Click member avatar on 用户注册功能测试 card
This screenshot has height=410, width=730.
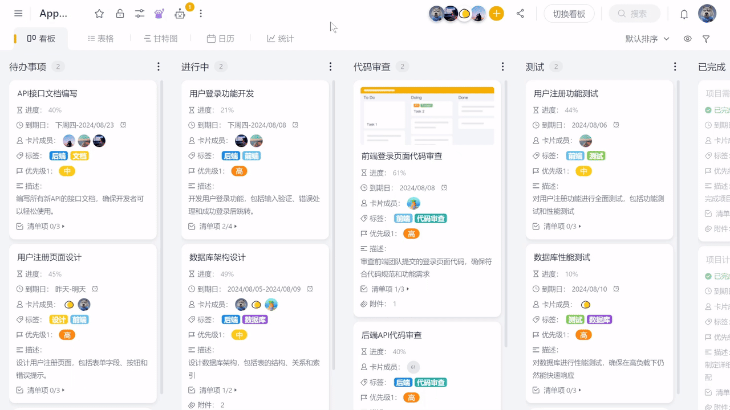[x=585, y=141]
